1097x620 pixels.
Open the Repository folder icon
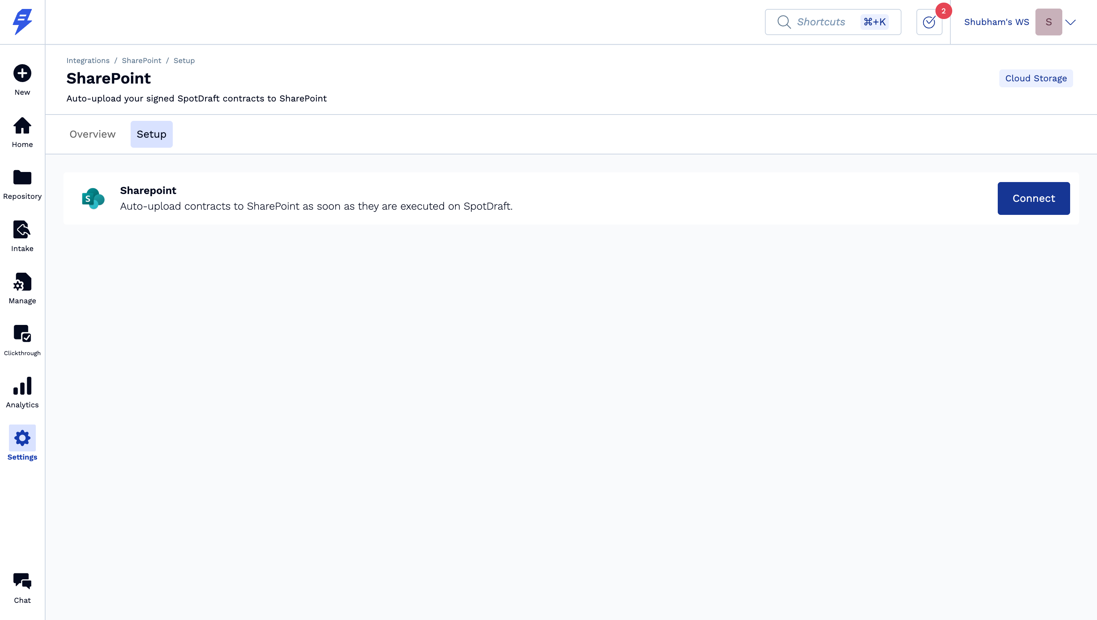pos(22,178)
